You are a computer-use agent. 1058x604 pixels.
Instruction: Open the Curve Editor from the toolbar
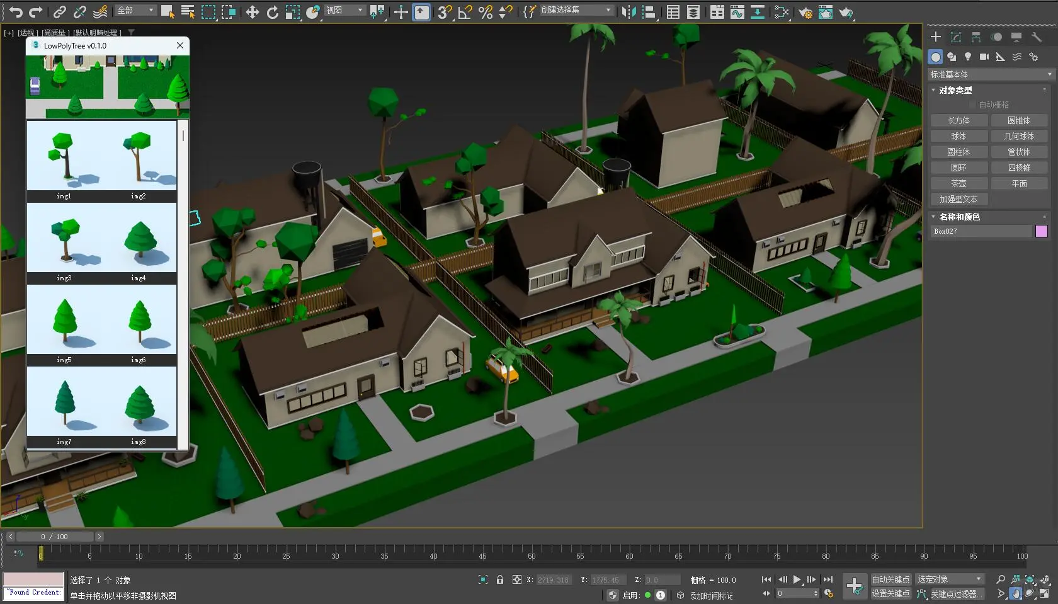(737, 12)
